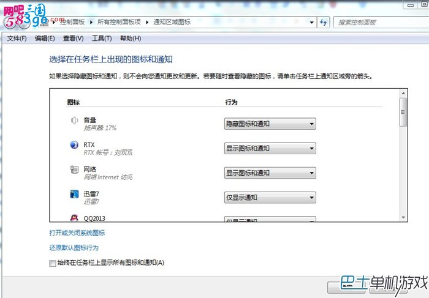
Task: Click the 网络 Internet 访问 description text
Action: click(108, 177)
